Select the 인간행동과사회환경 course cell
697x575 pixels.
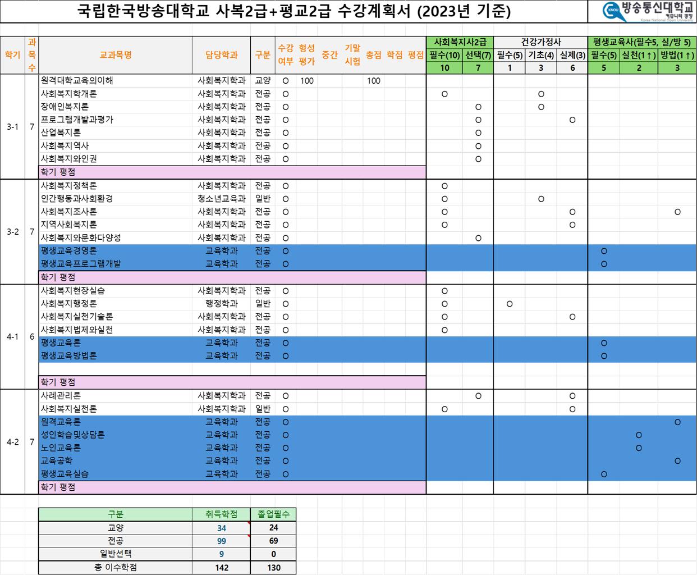coord(116,199)
